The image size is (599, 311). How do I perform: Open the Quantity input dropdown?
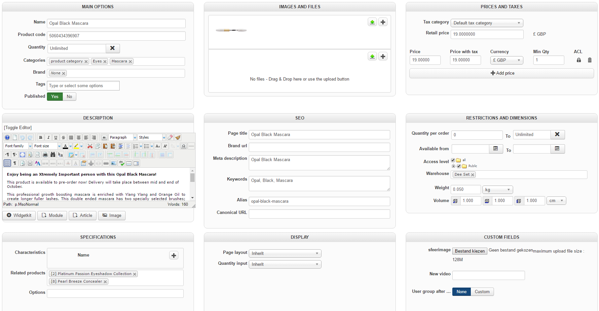[285, 264]
